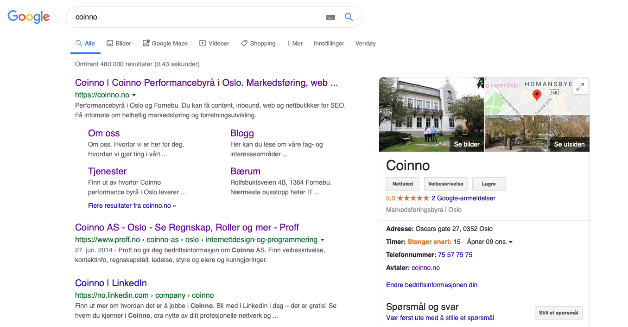Open the dropdown arrow beside the proff.no URL
This screenshot has height=327, width=628.
tap(323, 240)
